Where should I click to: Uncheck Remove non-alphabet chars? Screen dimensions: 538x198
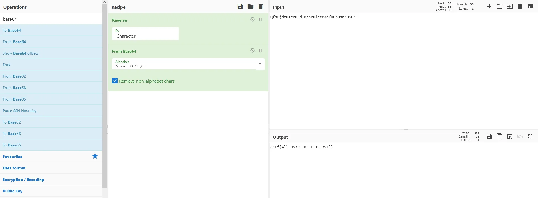tap(115, 81)
